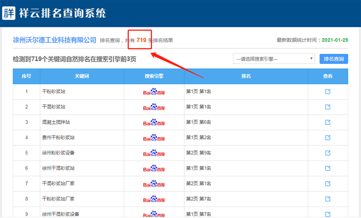This screenshot has width=361, height=218.
Task: Expand the 请选择搜索引擎 dropdown
Action: [274, 58]
